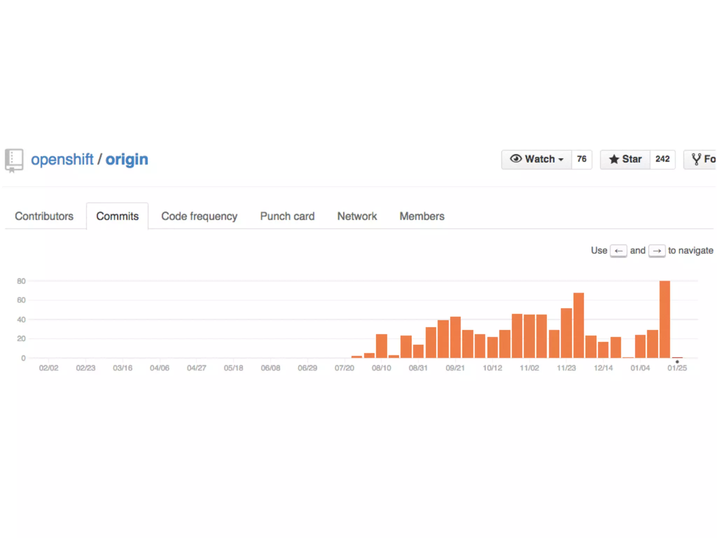Select the tallest commit bar reaching 80

tap(664, 319)
